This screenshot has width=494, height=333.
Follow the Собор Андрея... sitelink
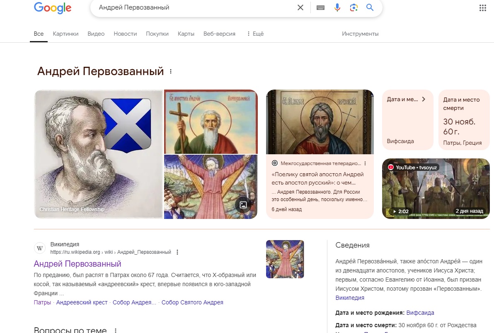(x=134, y=302)
